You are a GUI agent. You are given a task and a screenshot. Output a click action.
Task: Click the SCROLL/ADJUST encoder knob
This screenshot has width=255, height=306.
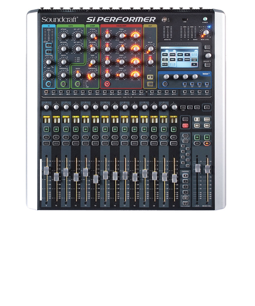coord(208,56)
